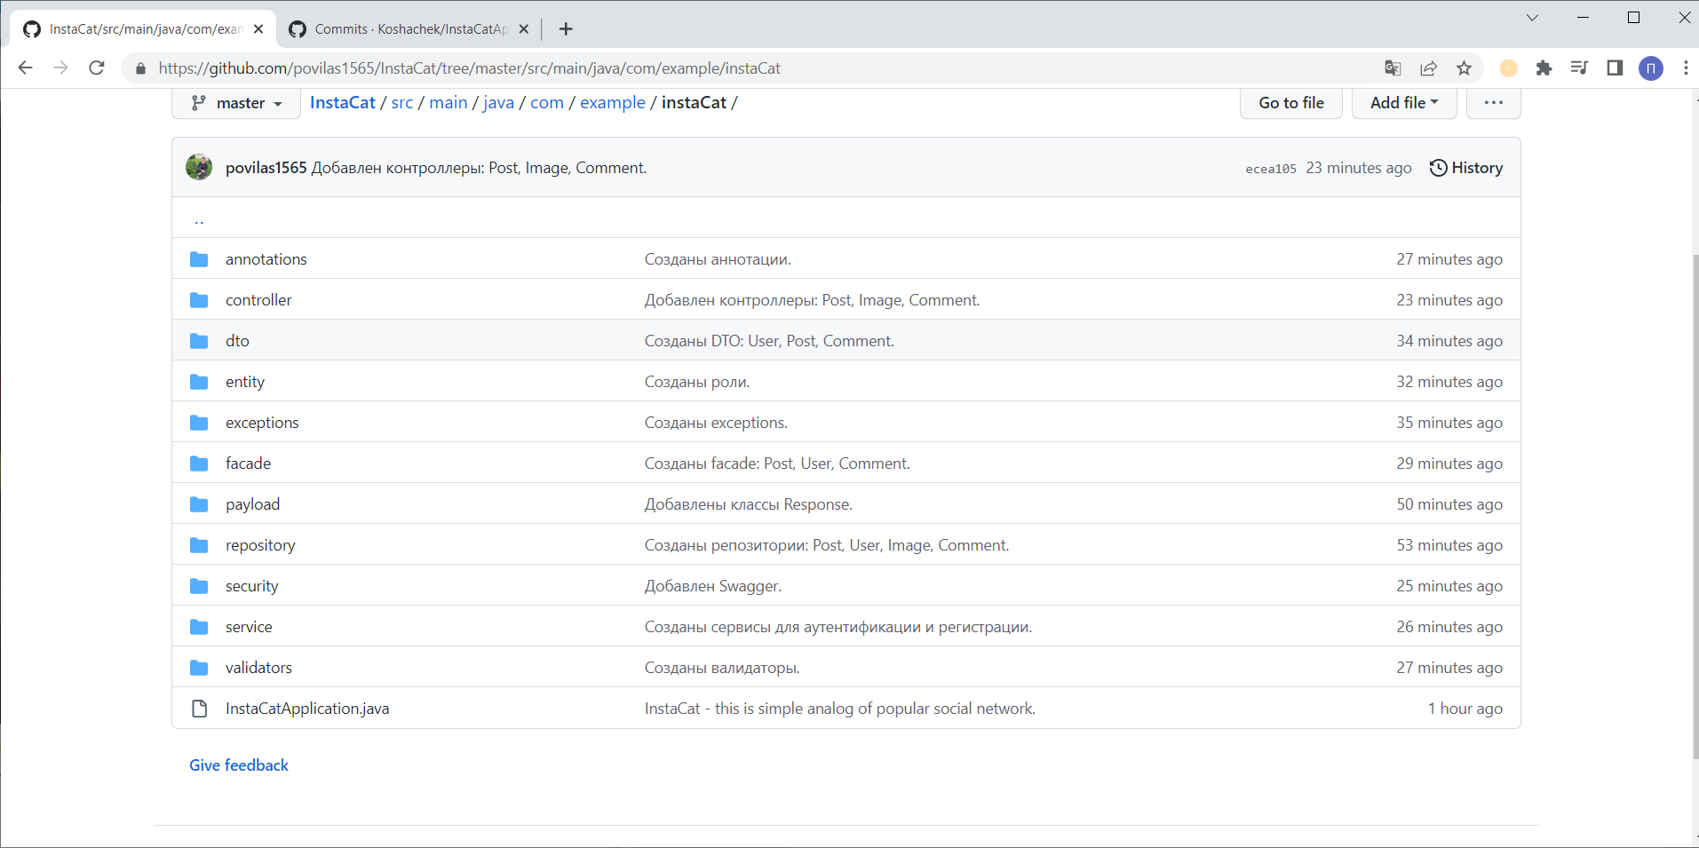Viewport: 1699px width, 848px height.
Task: Go to main in breadcrumb path
Action: 449,103
